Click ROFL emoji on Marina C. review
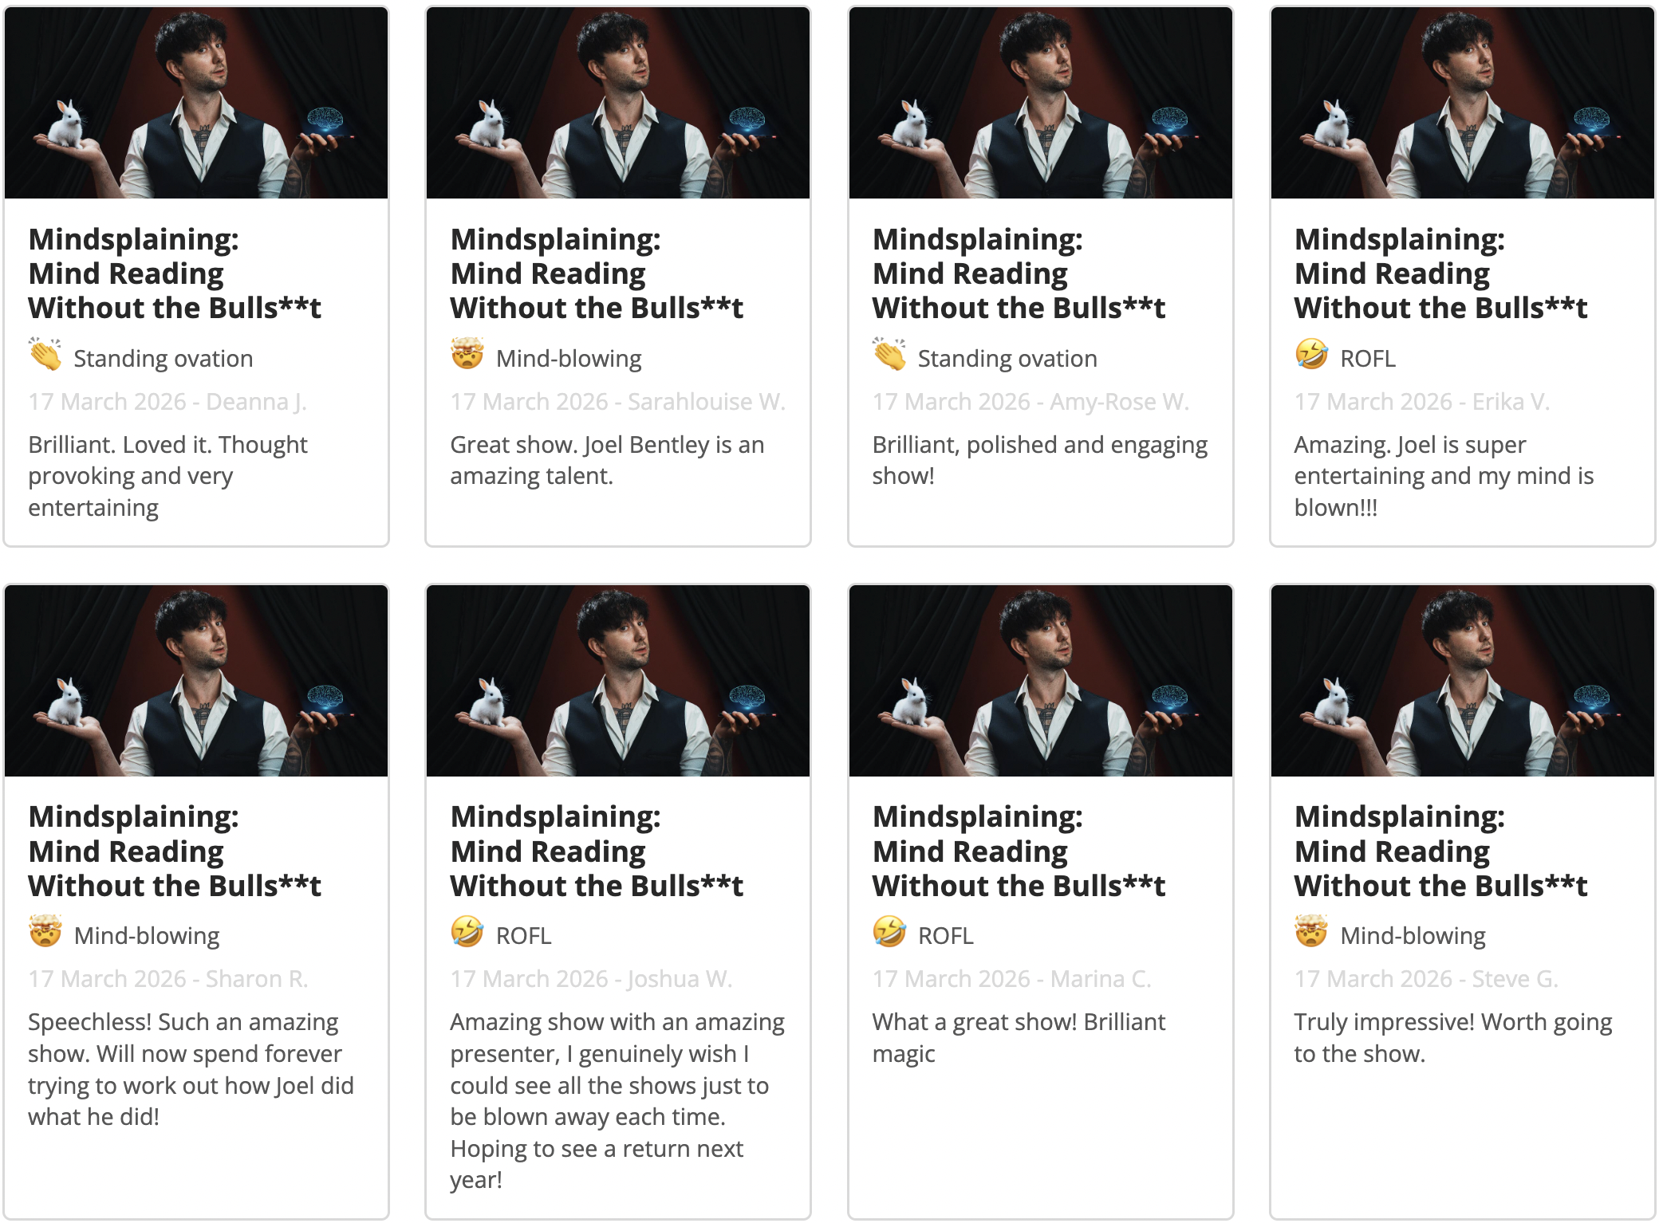Viewport: 1659px width, 1223px height. point(889,932)
